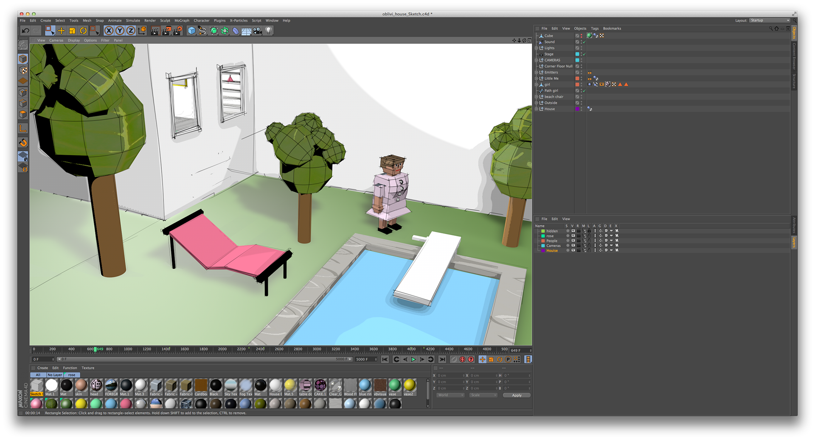Expand the Lights group
Viewport: 815px width, 440px height.
[x=537, y=48]
